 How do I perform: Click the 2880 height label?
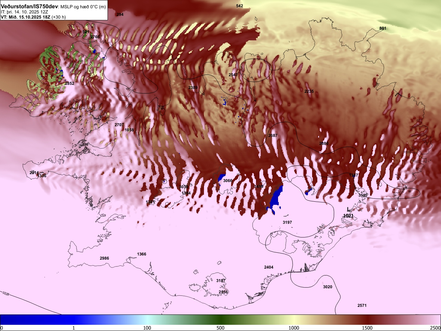(x=324, y=143)
